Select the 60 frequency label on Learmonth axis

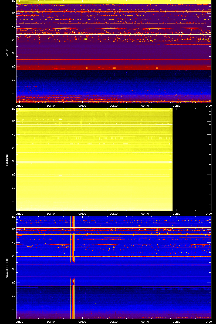point(13,188)
